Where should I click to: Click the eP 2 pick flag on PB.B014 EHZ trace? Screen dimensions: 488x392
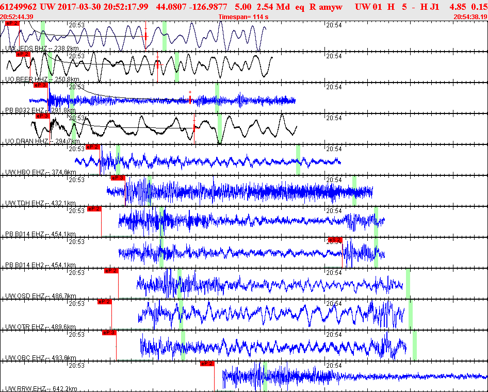pos(94,209)
